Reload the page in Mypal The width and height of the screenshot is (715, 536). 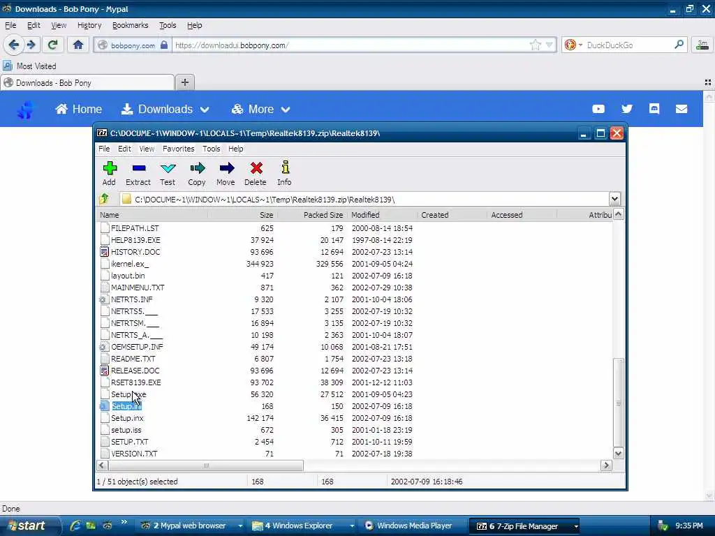pos(52,45)
